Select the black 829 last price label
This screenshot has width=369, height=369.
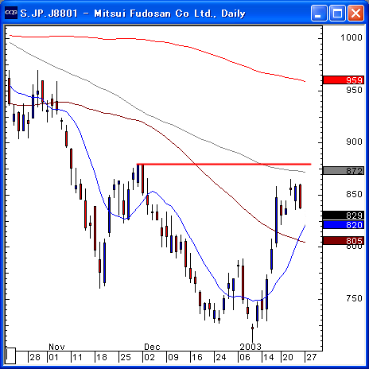coord(344,215)
